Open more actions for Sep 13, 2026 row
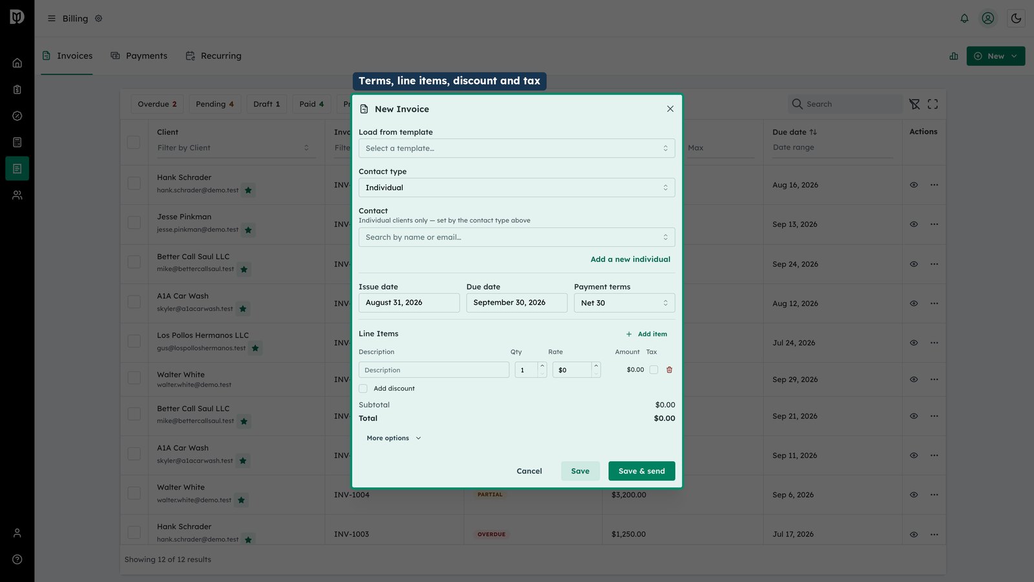The height and width of the screenshot is (582, 1034). [x=934, y=224]
